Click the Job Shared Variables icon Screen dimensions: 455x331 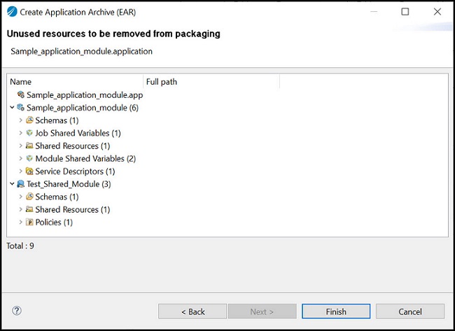pyautogui.click(x=29, y=133)
